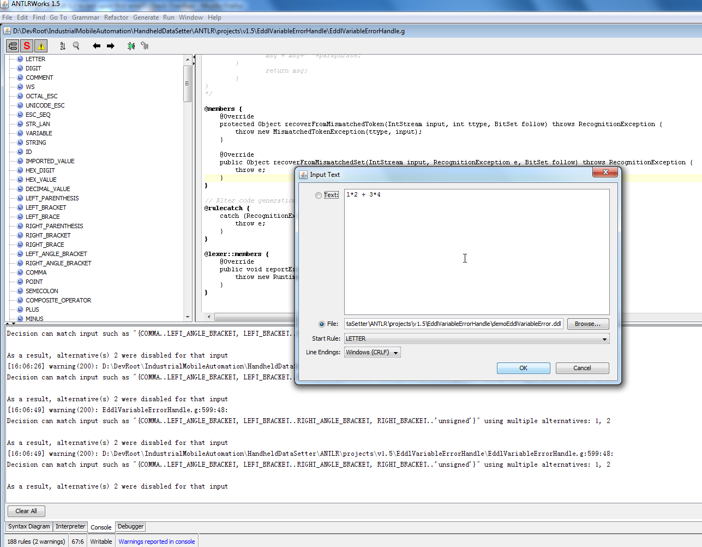Click the File path input field

tap(454, 324)
